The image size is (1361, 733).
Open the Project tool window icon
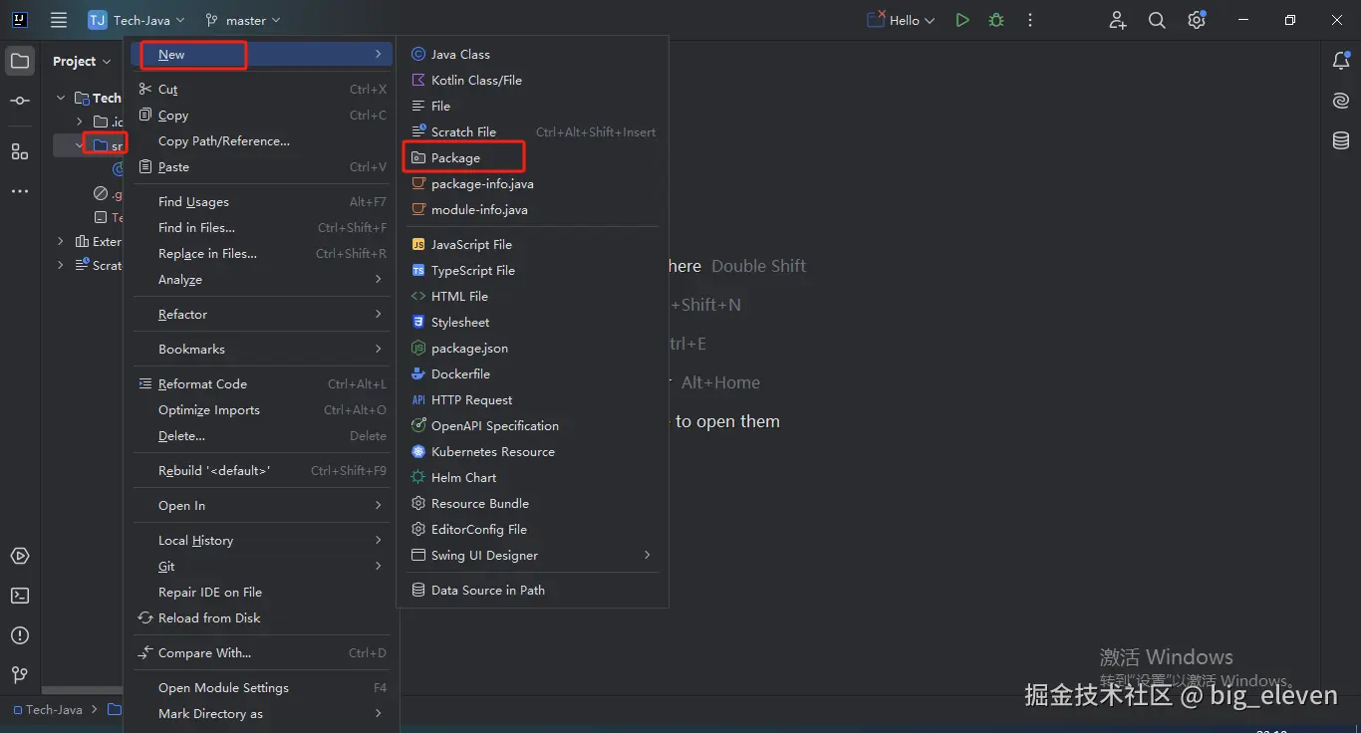(20, 61)
